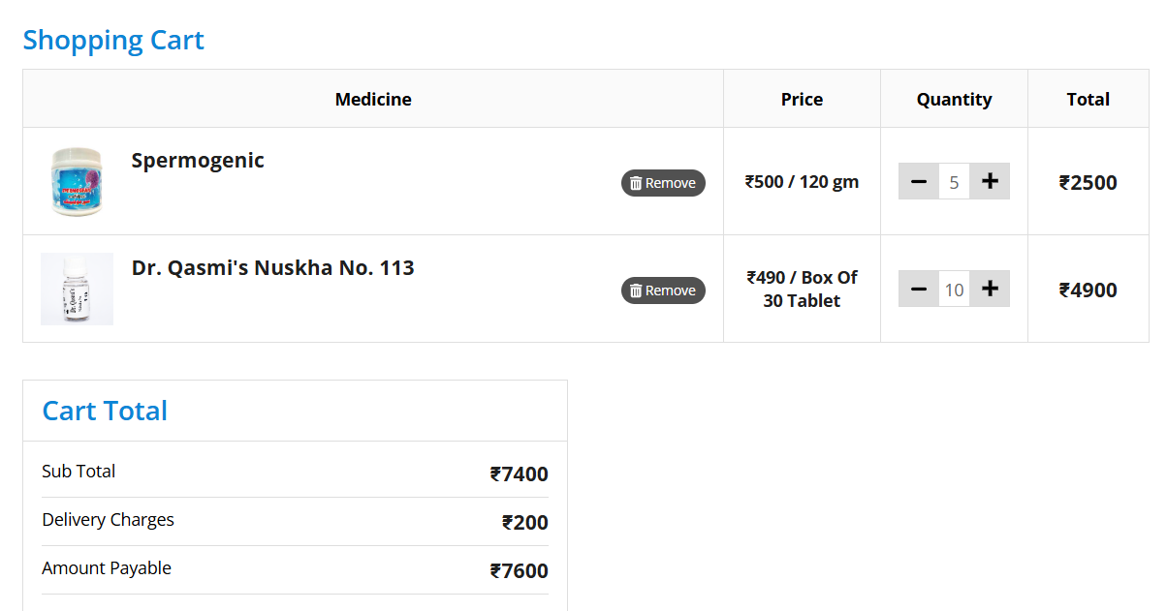Click the Price column header
The height and width of the screenshot is (611, 1167).
(x=802, y=100)
